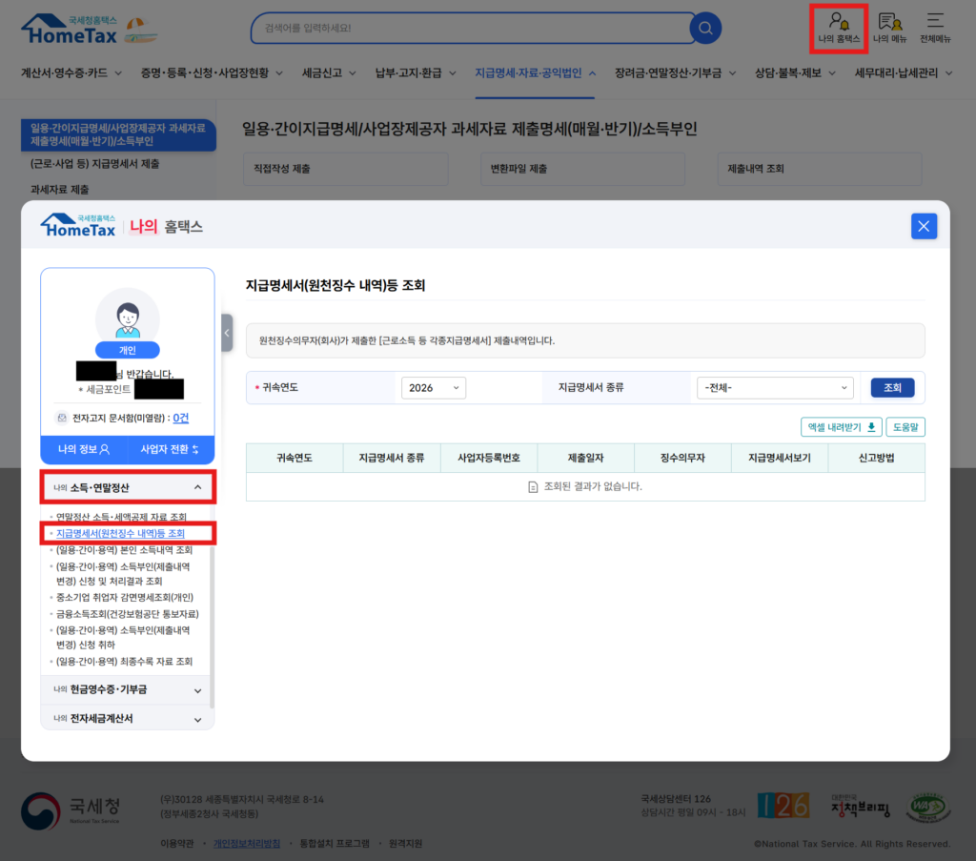Viewport: 976px width, 861px height.
Task: Click the 징수의무자 column header
Action: click(682, 458)
